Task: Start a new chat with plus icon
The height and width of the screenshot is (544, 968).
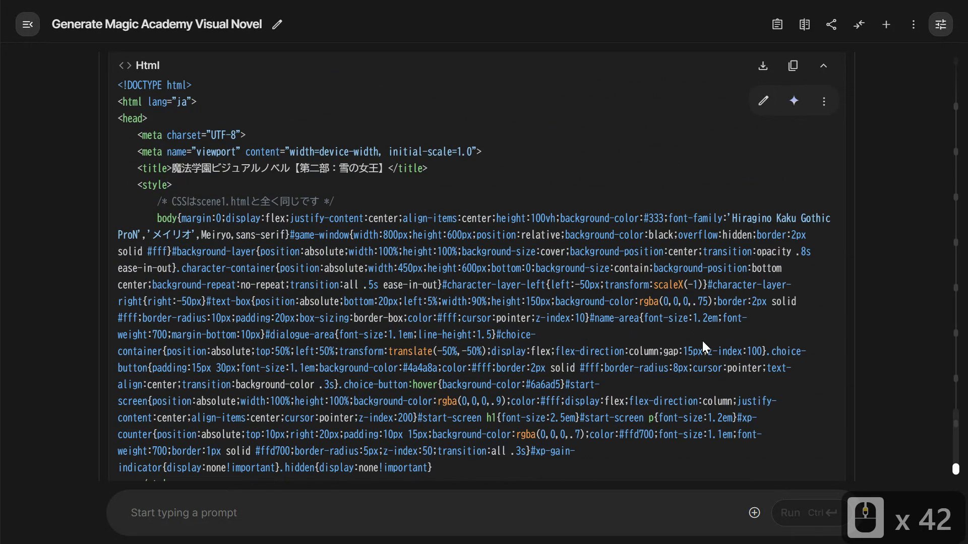Action: [886, 24]
